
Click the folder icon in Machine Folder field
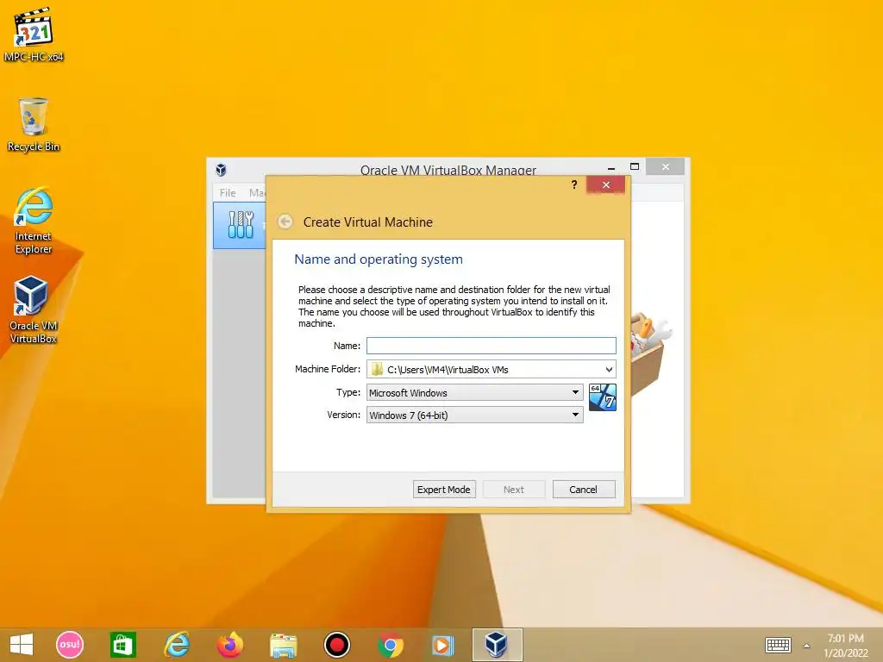[378, 369]
